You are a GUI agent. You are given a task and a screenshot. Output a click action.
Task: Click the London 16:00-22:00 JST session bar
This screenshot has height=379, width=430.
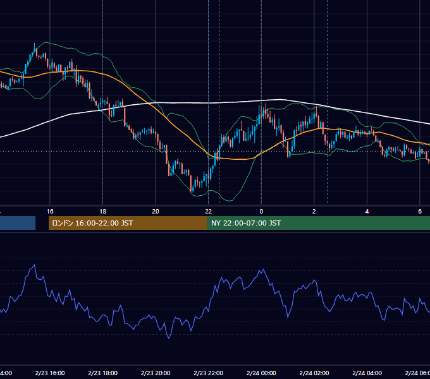click(x=128, y=223)
